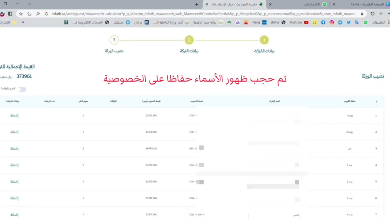390x219 pixels.
Task: Go to step 3 نصيب الورثة
Action: coord(114,40)
